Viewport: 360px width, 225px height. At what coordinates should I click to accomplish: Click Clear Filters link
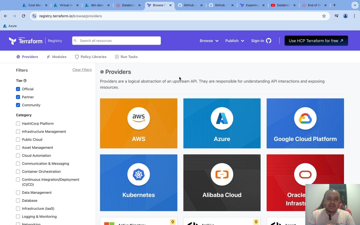82,70
